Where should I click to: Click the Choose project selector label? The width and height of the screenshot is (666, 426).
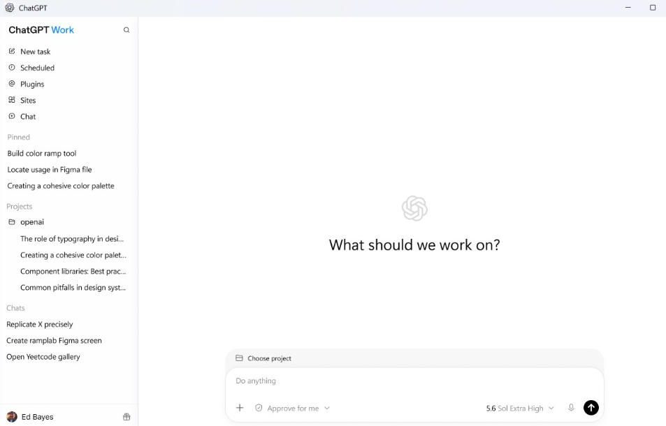[269, 358]
